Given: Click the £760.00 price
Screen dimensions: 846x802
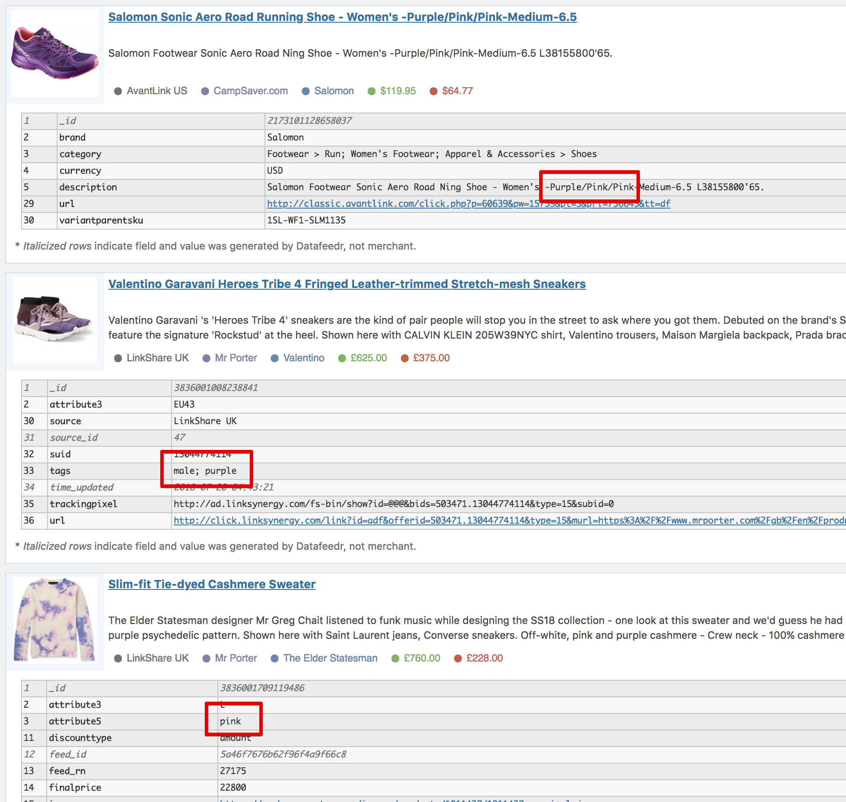Looking at the screenshot, I should click(422, 658).
